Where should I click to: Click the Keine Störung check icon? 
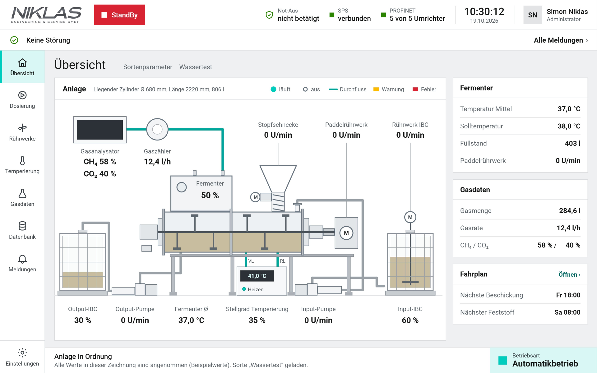(14, 40)
